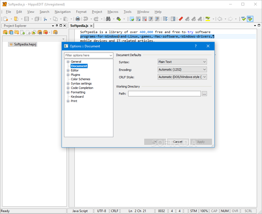Expand the Print tree node
The width and height of the screenshot is (262, 214).
pyautogui.click(x=68, y=101)
